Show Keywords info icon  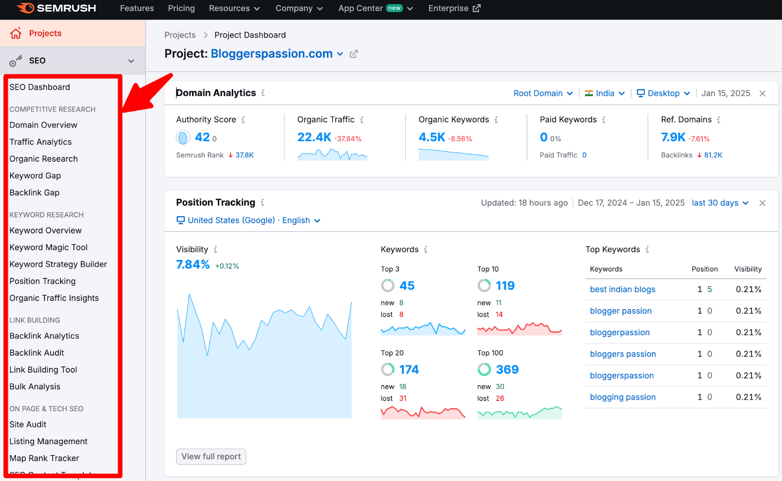[426, 250]
